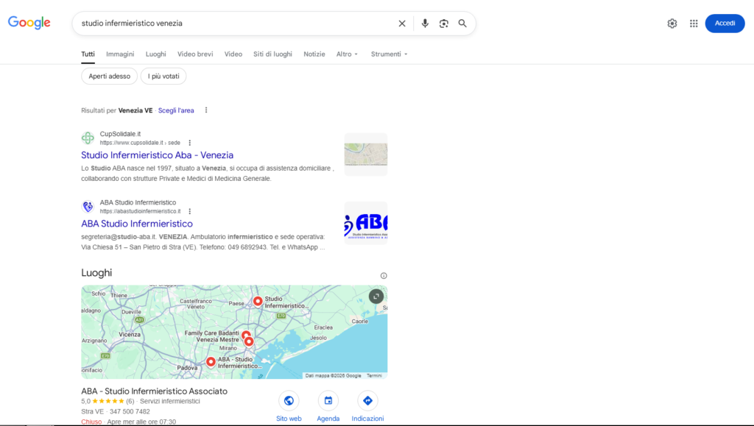Enable the I più votati filter
Screen dimensions: 754x426
pos(163,76)
